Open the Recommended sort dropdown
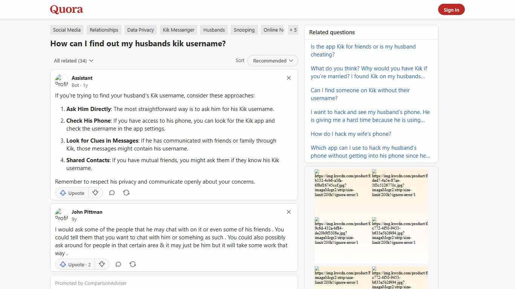Viewport: 515px width, 289px height. click(272, 61)
